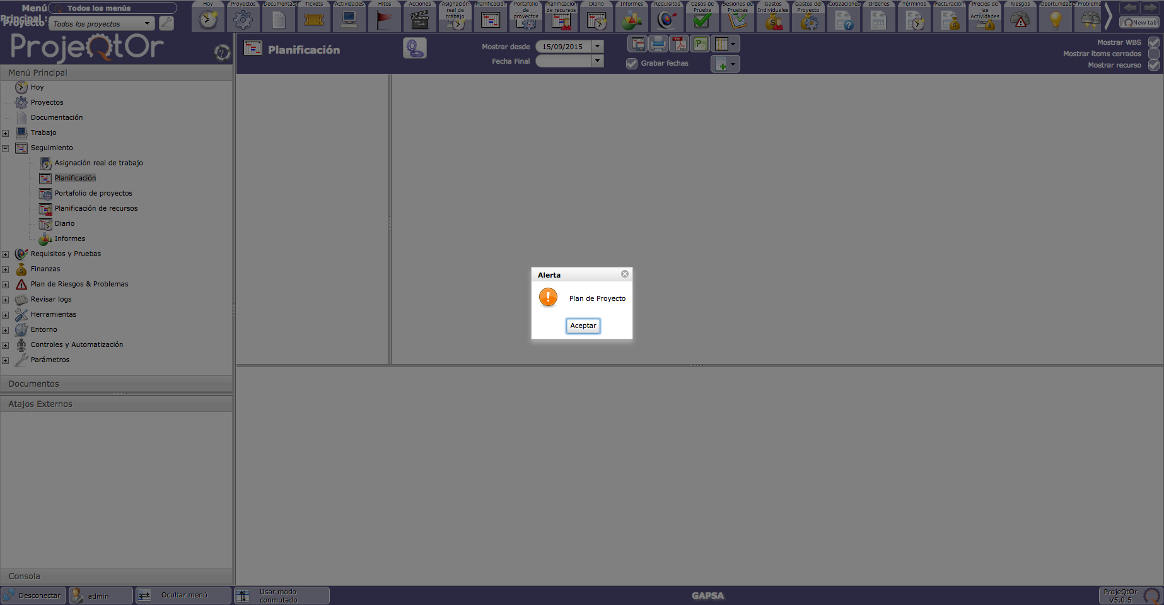The width and height of the screenshot is (1164, 605).
Task: Open the Cotizaciones icon
Action: 844,20
